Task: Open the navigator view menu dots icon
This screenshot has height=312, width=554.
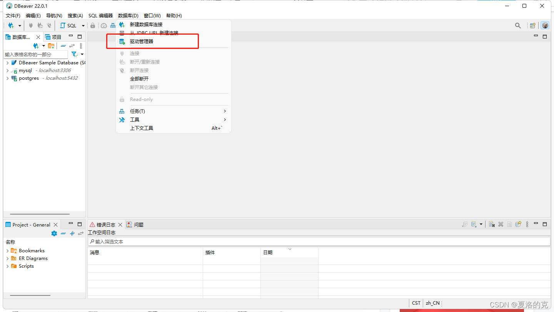Action: (x=81, y=46)
